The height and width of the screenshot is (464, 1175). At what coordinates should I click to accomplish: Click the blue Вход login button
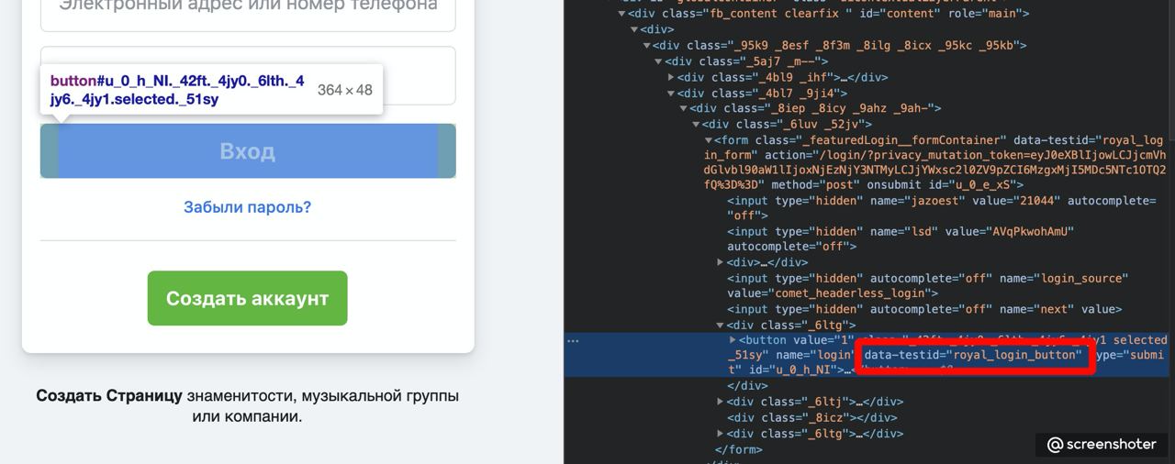coord(248,151)
